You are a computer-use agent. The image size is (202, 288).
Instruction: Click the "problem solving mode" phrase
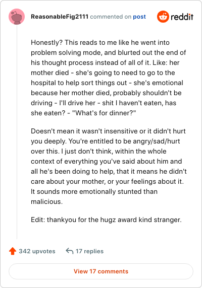coord(66,53)
